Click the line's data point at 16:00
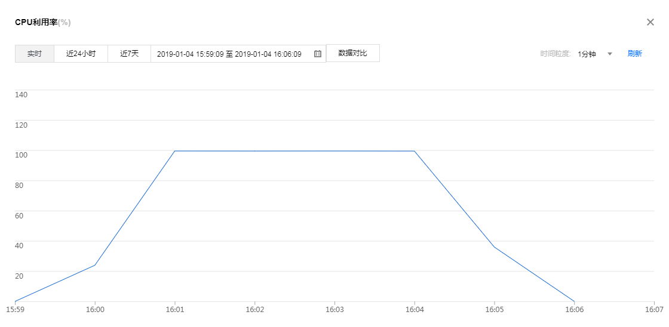 (95, 265)
